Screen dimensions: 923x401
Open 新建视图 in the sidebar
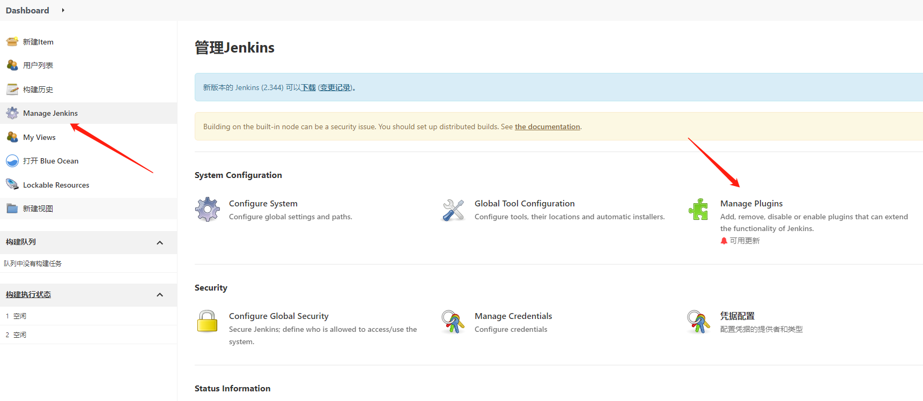(x=38, y=209)
